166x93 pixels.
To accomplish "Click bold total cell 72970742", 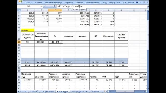I will (82, 25).
